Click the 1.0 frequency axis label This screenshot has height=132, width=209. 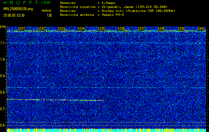pos(3,59)
